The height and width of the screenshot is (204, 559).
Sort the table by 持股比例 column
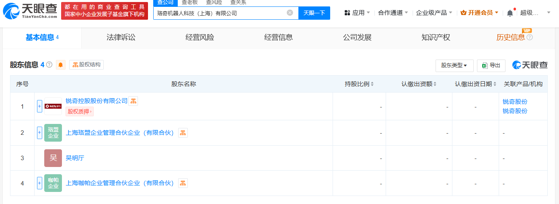[x=359, y=84]
